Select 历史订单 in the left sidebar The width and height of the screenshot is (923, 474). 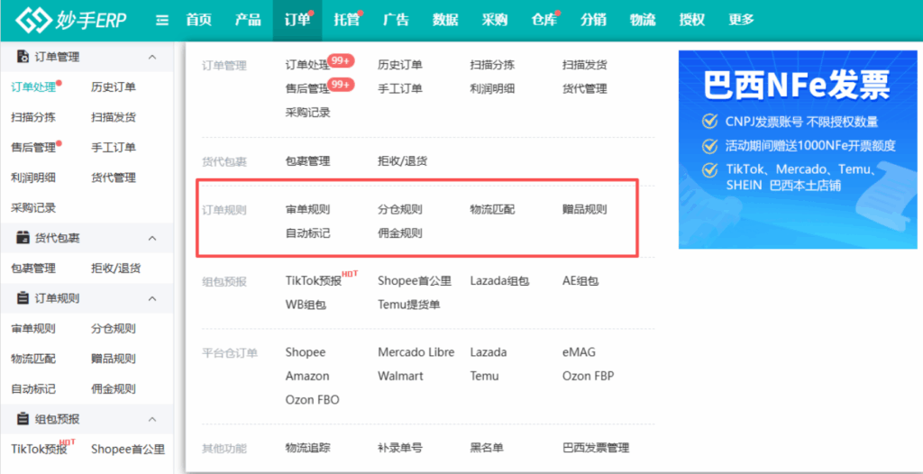(x=114, y=87)
